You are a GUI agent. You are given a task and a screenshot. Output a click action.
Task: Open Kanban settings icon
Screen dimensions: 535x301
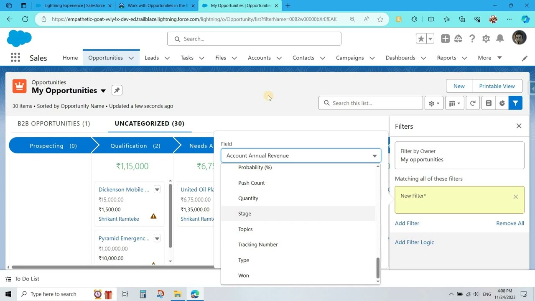click(489, 103)
